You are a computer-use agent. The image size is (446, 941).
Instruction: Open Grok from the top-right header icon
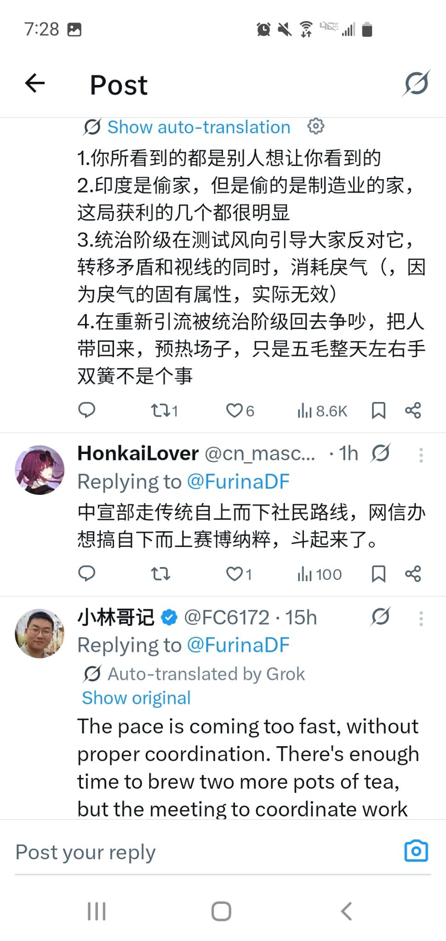416,84
